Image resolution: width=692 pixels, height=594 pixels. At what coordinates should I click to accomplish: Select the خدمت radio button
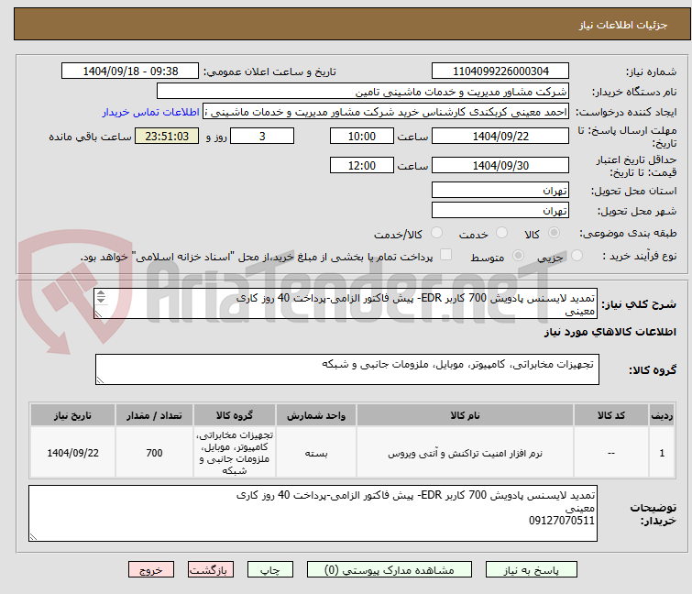point(500,234)
